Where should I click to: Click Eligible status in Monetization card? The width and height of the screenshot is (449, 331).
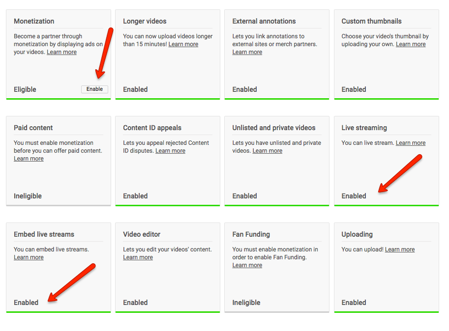pyautogui.click(x=25, y=89)
